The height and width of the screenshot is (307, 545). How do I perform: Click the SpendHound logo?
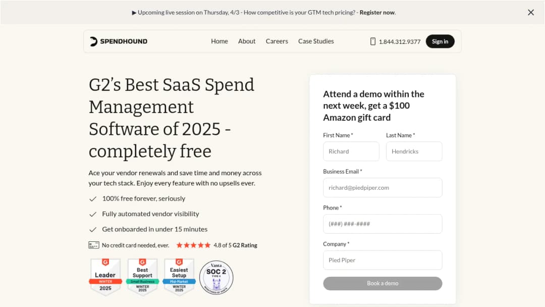point(119,41)
